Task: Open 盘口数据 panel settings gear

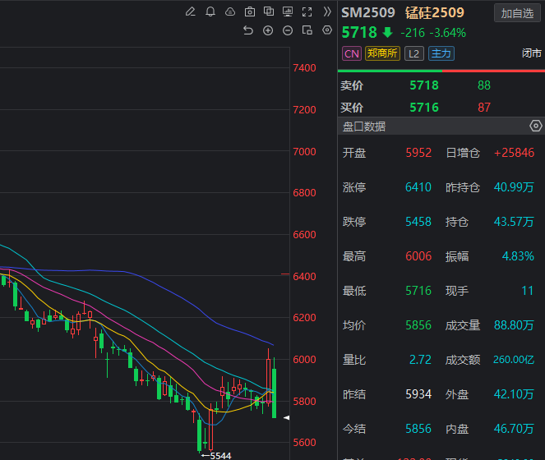Action: pyautogui.click(x=536, y=126)
